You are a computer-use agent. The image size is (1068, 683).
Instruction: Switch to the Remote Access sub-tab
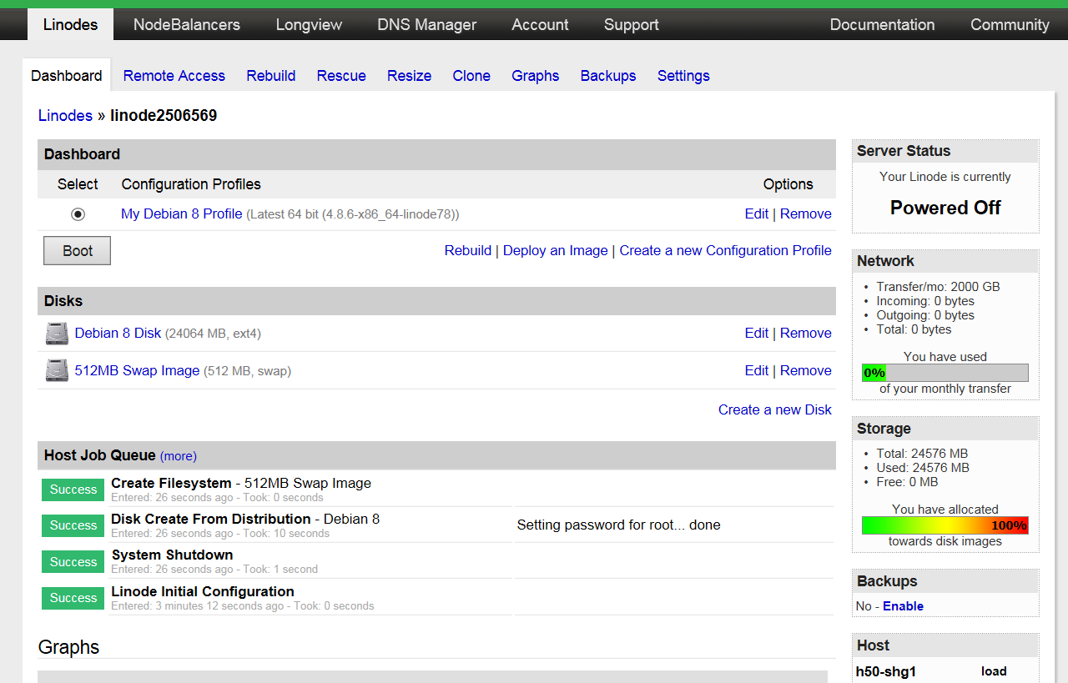174,76
